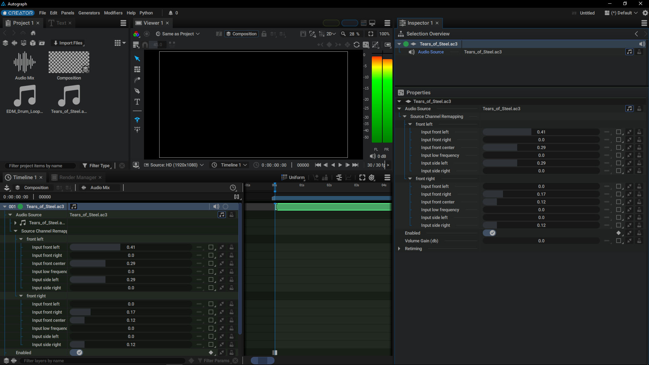Collapse Source Channel Remapping in Properties
This screenshot has width=649, height=365.
click(405, 116)
